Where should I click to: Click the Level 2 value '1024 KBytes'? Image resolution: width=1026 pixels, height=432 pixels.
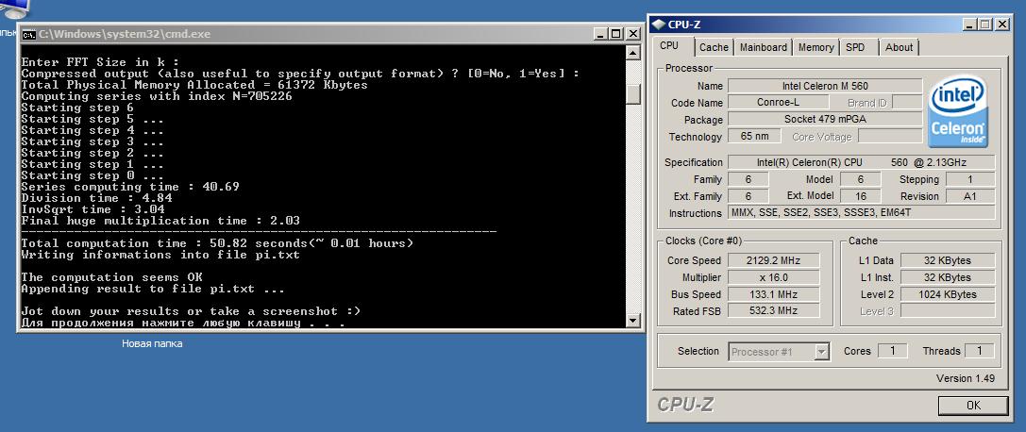pyautogui.click(x=948, y=294)
